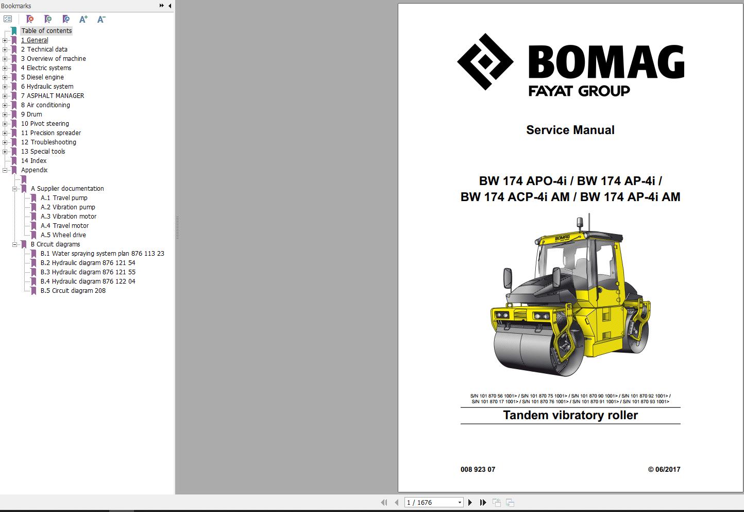The width and height of the screenshot is (744, 512).
Task: Open the 12 Troubleshooting bookmark
Action: pyautogui.click(x=48, y=142)
